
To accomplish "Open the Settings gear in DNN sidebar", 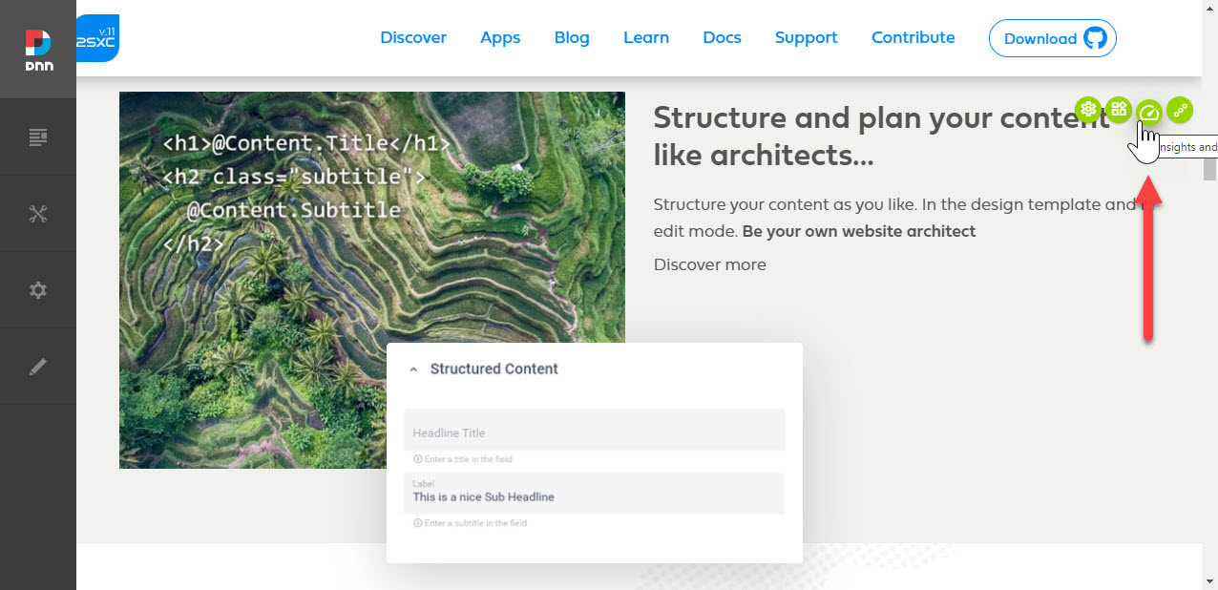I will (38, 290).
